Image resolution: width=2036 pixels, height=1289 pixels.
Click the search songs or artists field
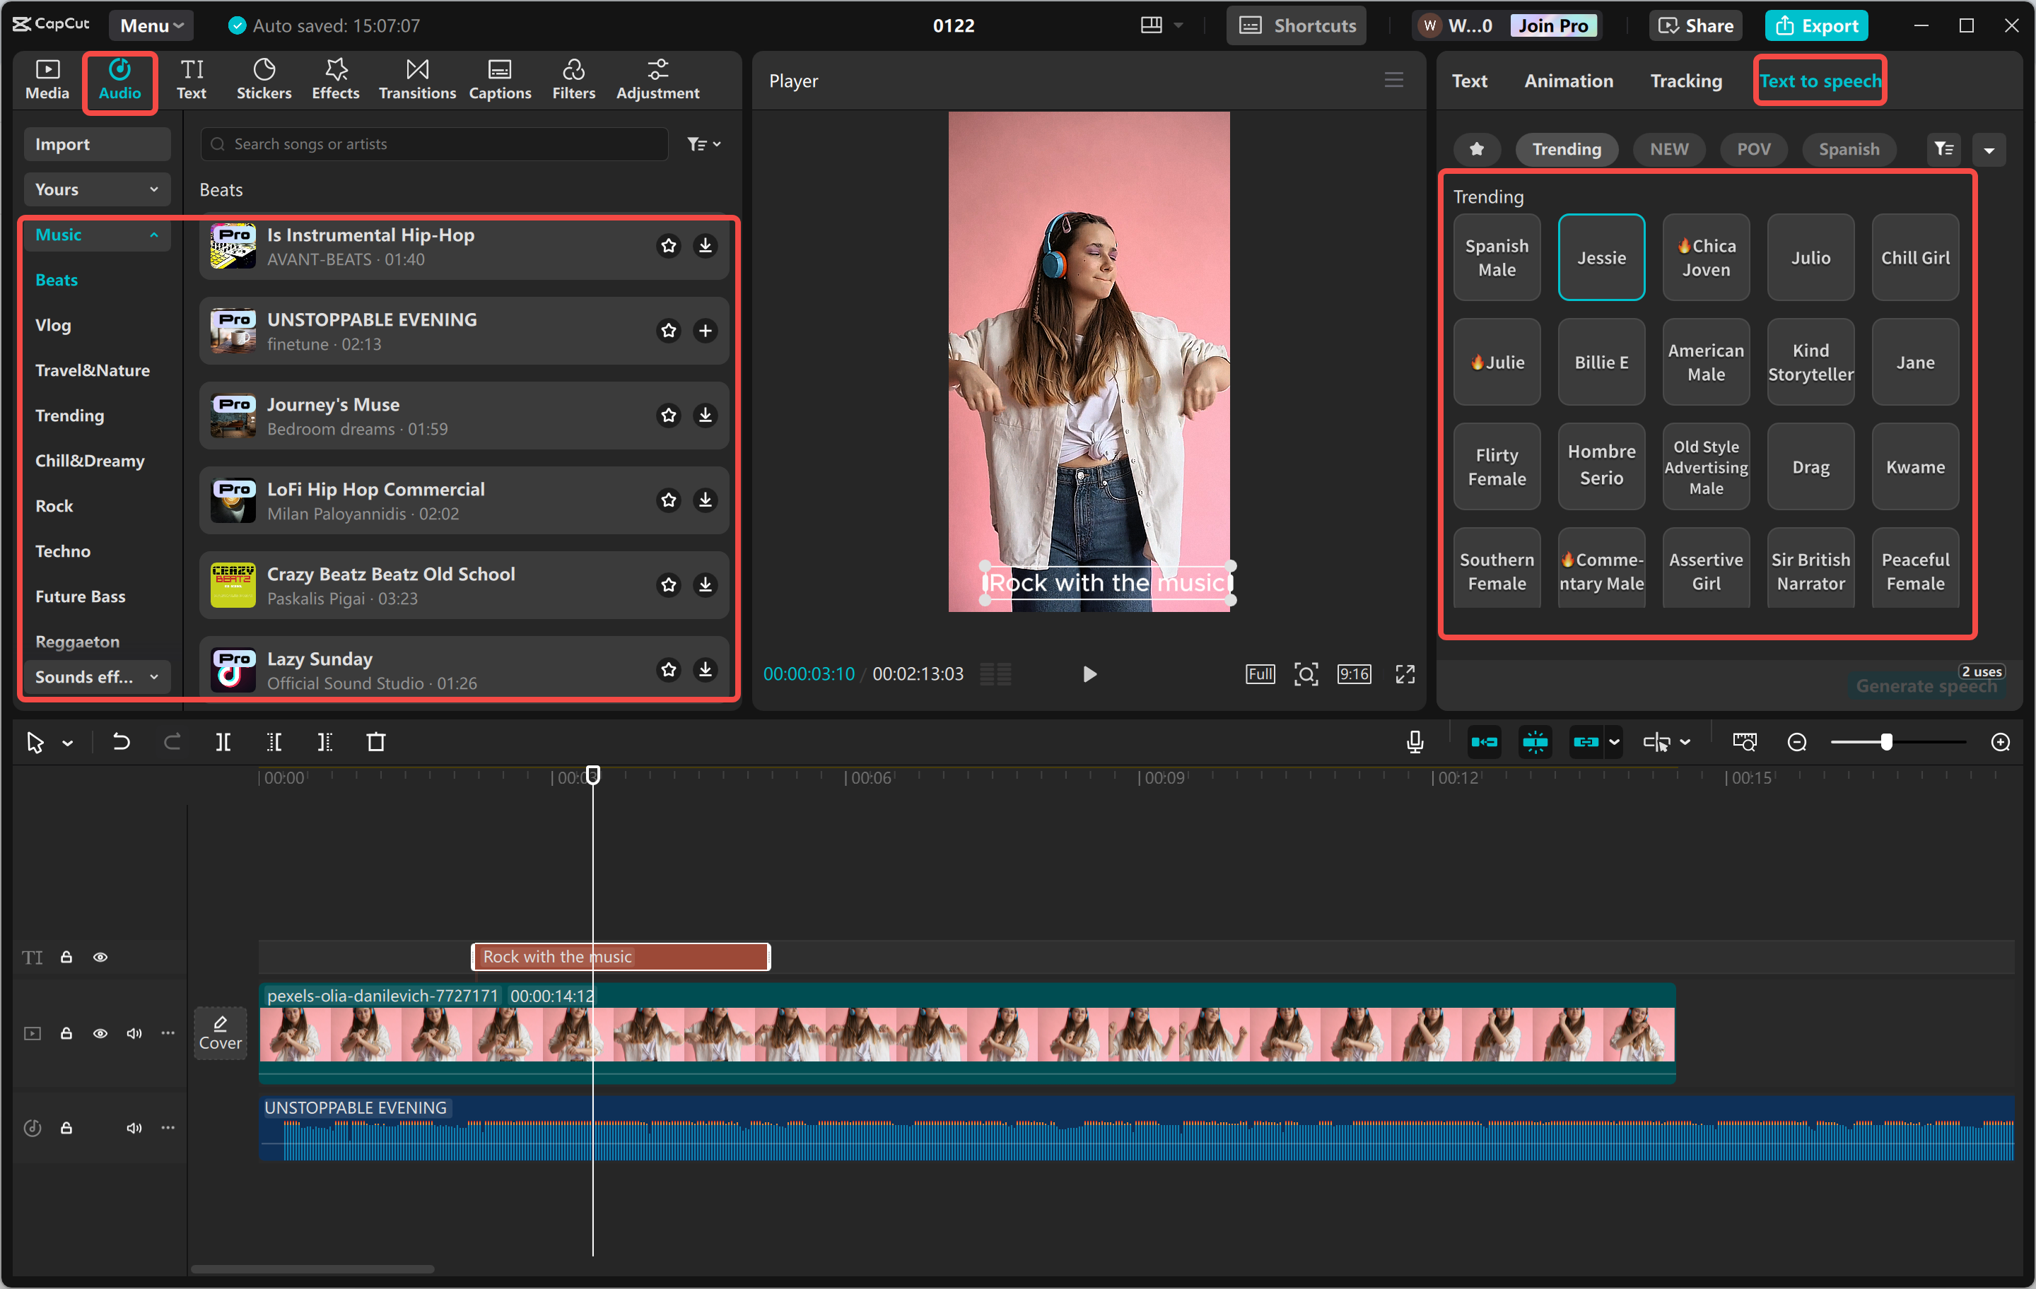click(x=433, y=143)
